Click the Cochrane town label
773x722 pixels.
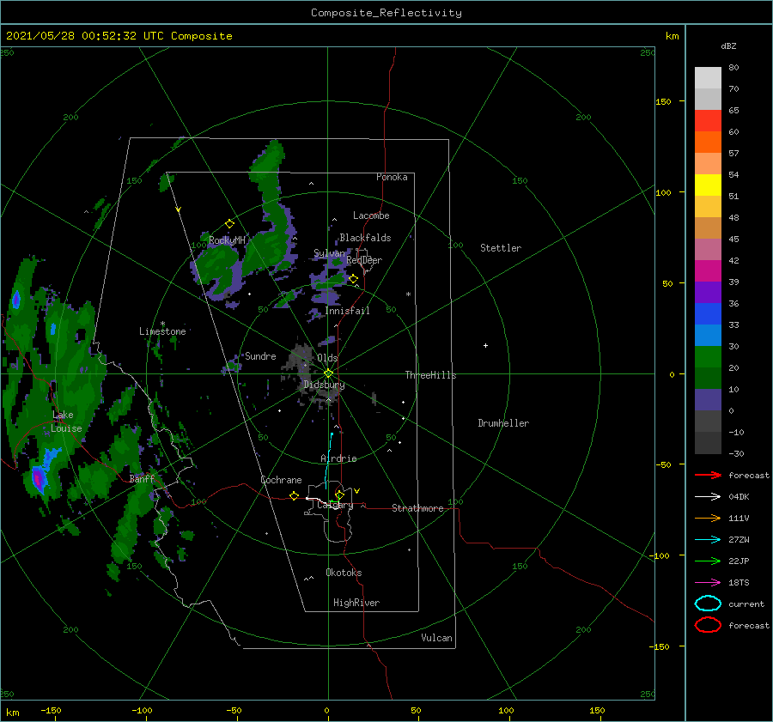[281, 480]
